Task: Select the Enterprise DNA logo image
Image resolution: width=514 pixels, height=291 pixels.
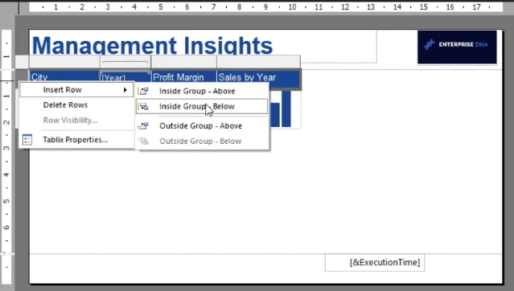Action: coord(457,47)
